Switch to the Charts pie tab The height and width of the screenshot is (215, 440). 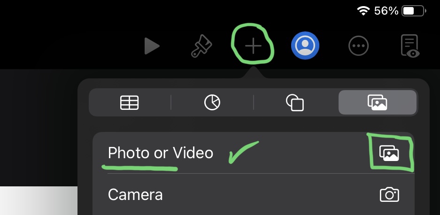pos(212,102)
